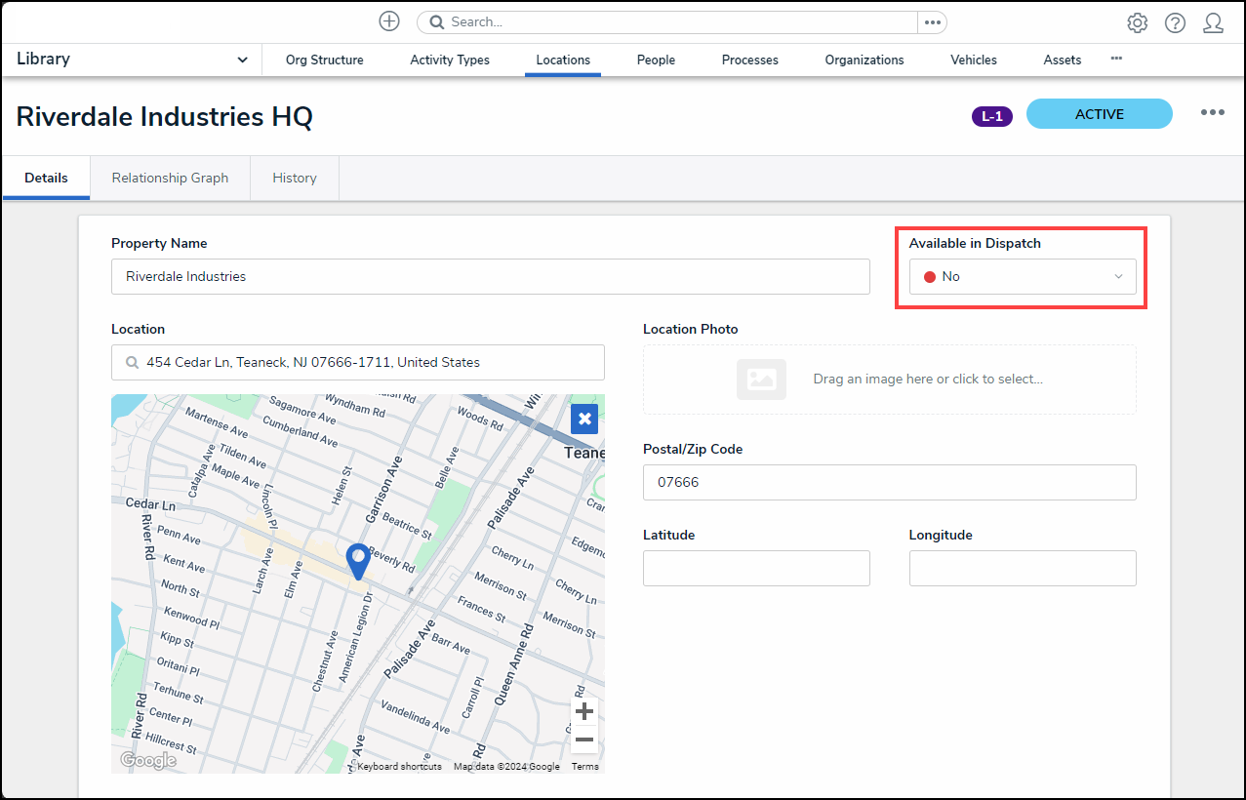1246x800 pixels.
Task: Open the record actions three-dot menu
Action: (x=1212, y=113)
